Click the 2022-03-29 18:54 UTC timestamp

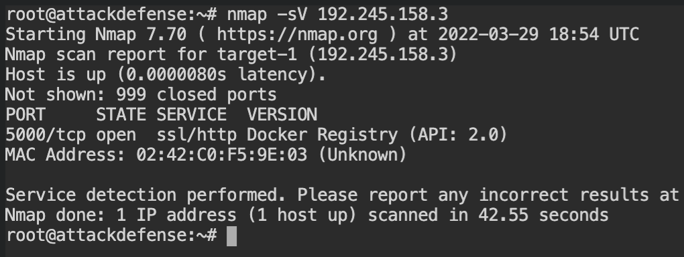[538, 34]
